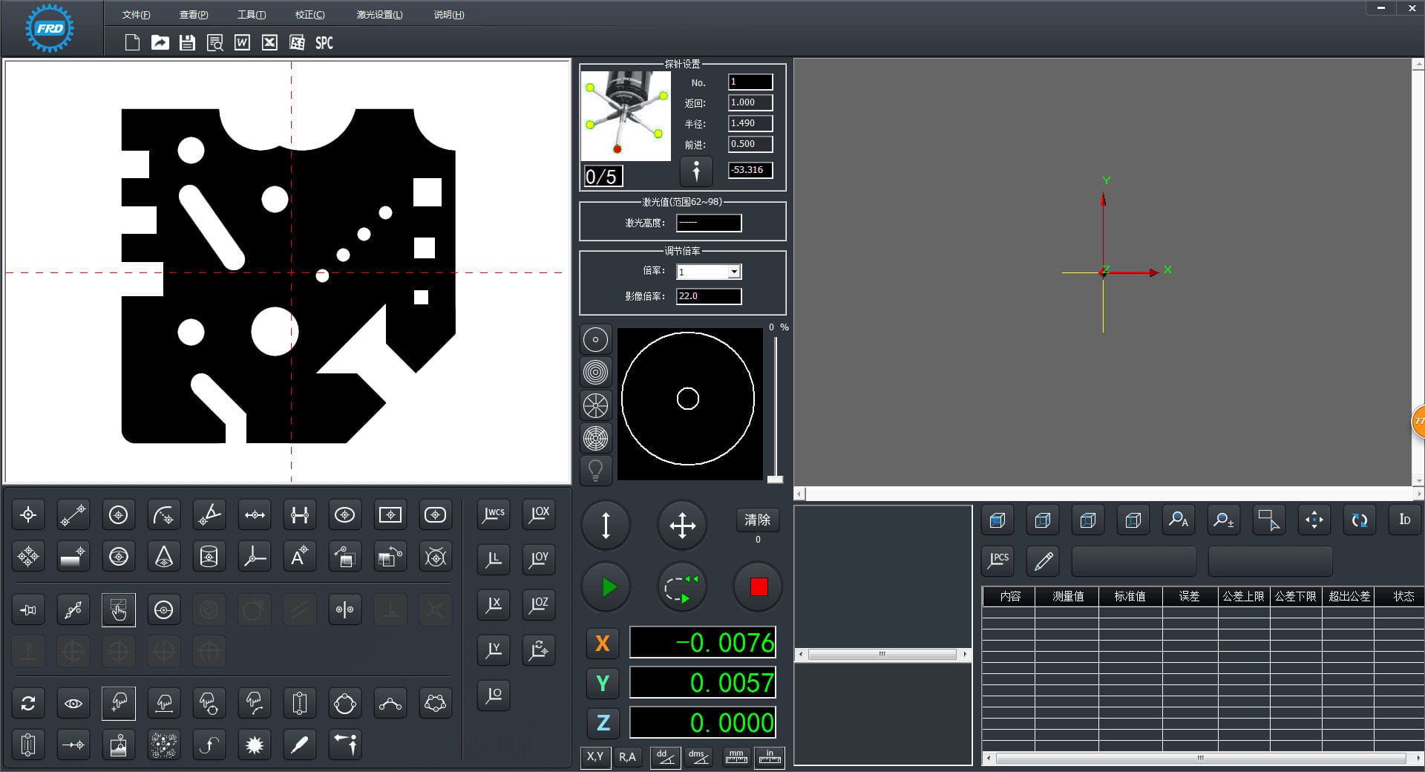Select the line measurement tool
This screenshot has width=1425, height=772.
click(73, 514)
